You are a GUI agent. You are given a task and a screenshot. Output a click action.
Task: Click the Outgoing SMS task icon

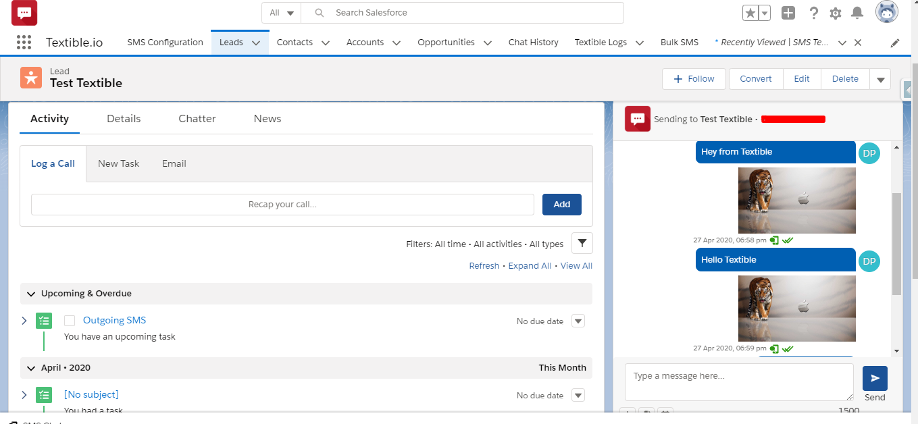44,321
